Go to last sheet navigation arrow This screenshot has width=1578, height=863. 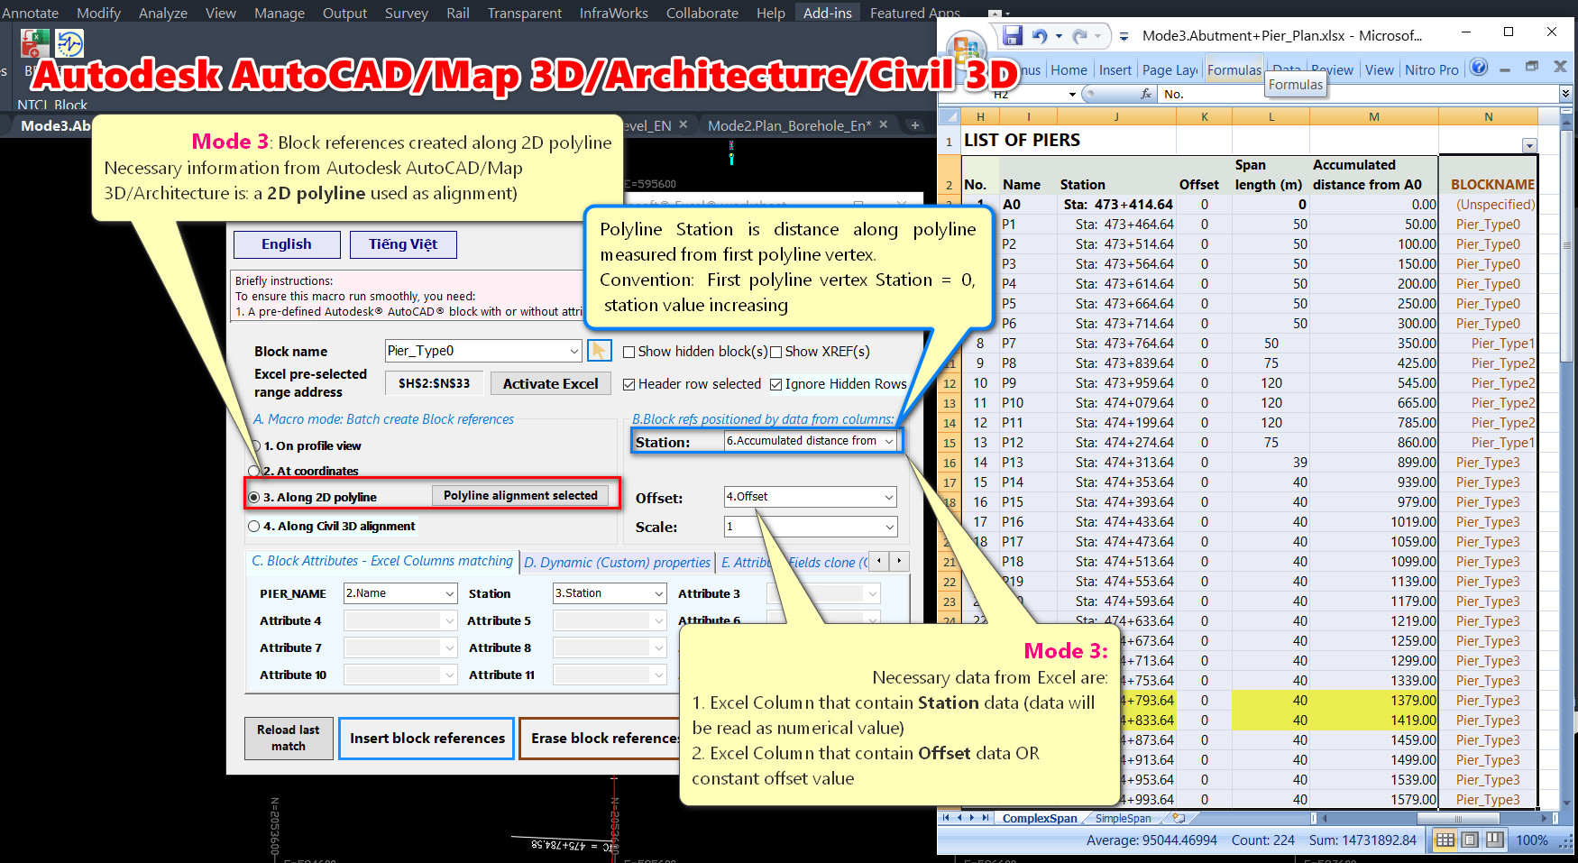click(986, 818)
